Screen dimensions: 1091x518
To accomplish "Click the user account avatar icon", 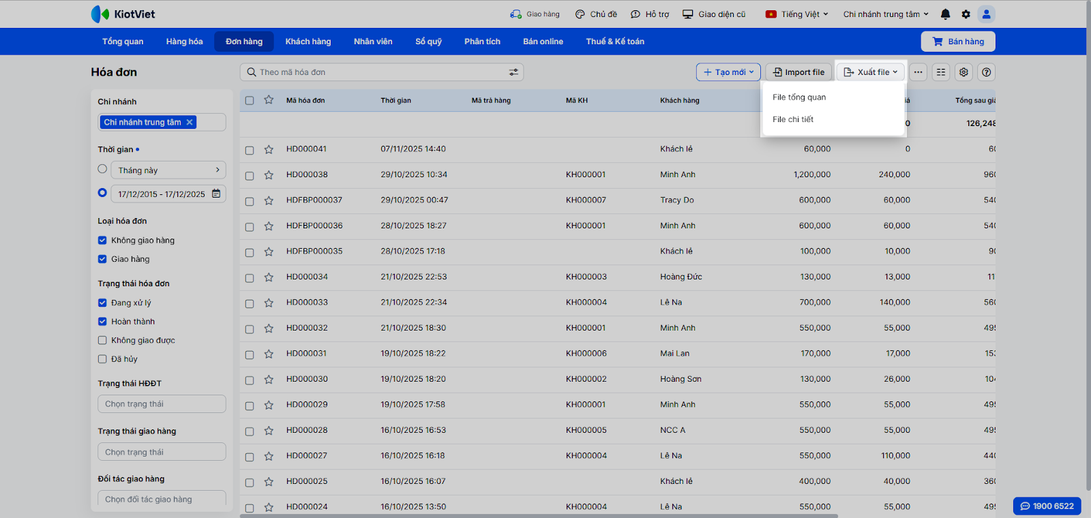I will [986, 14].
